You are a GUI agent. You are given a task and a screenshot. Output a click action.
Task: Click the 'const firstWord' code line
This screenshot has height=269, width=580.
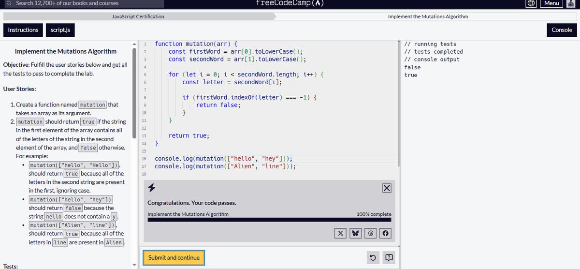[236, 52]
